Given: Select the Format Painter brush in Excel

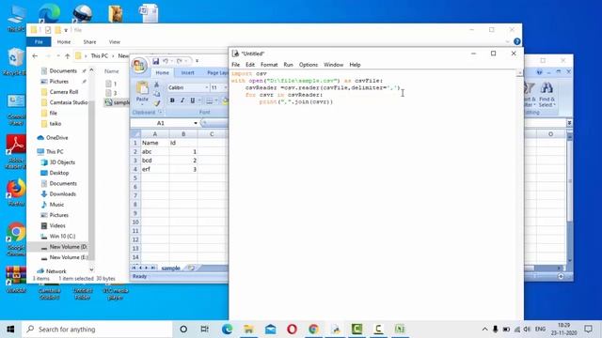Looking at the screenshot, I should 156,103.
